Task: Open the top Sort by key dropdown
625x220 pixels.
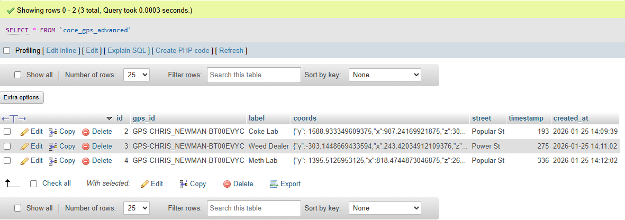Action: tap(385, 75)
